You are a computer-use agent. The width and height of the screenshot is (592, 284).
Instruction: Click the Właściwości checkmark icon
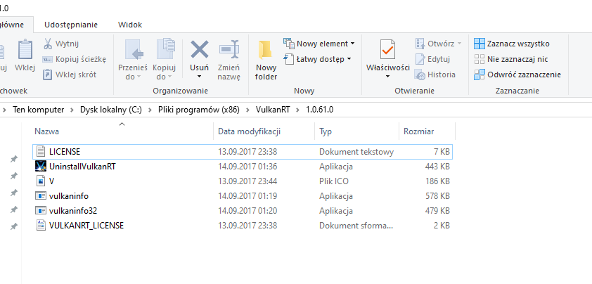(x=387, y=49)
